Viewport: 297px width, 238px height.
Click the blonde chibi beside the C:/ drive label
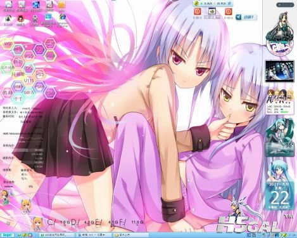pos(38,224)
